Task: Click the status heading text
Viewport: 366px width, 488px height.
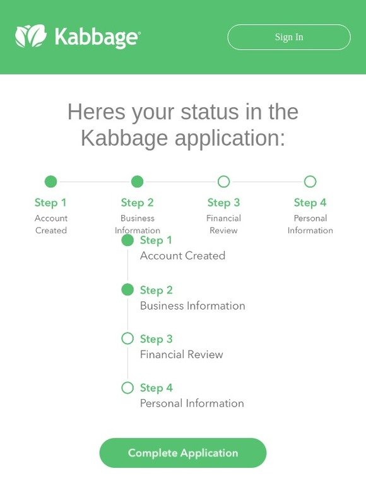Action: [183, 124]
